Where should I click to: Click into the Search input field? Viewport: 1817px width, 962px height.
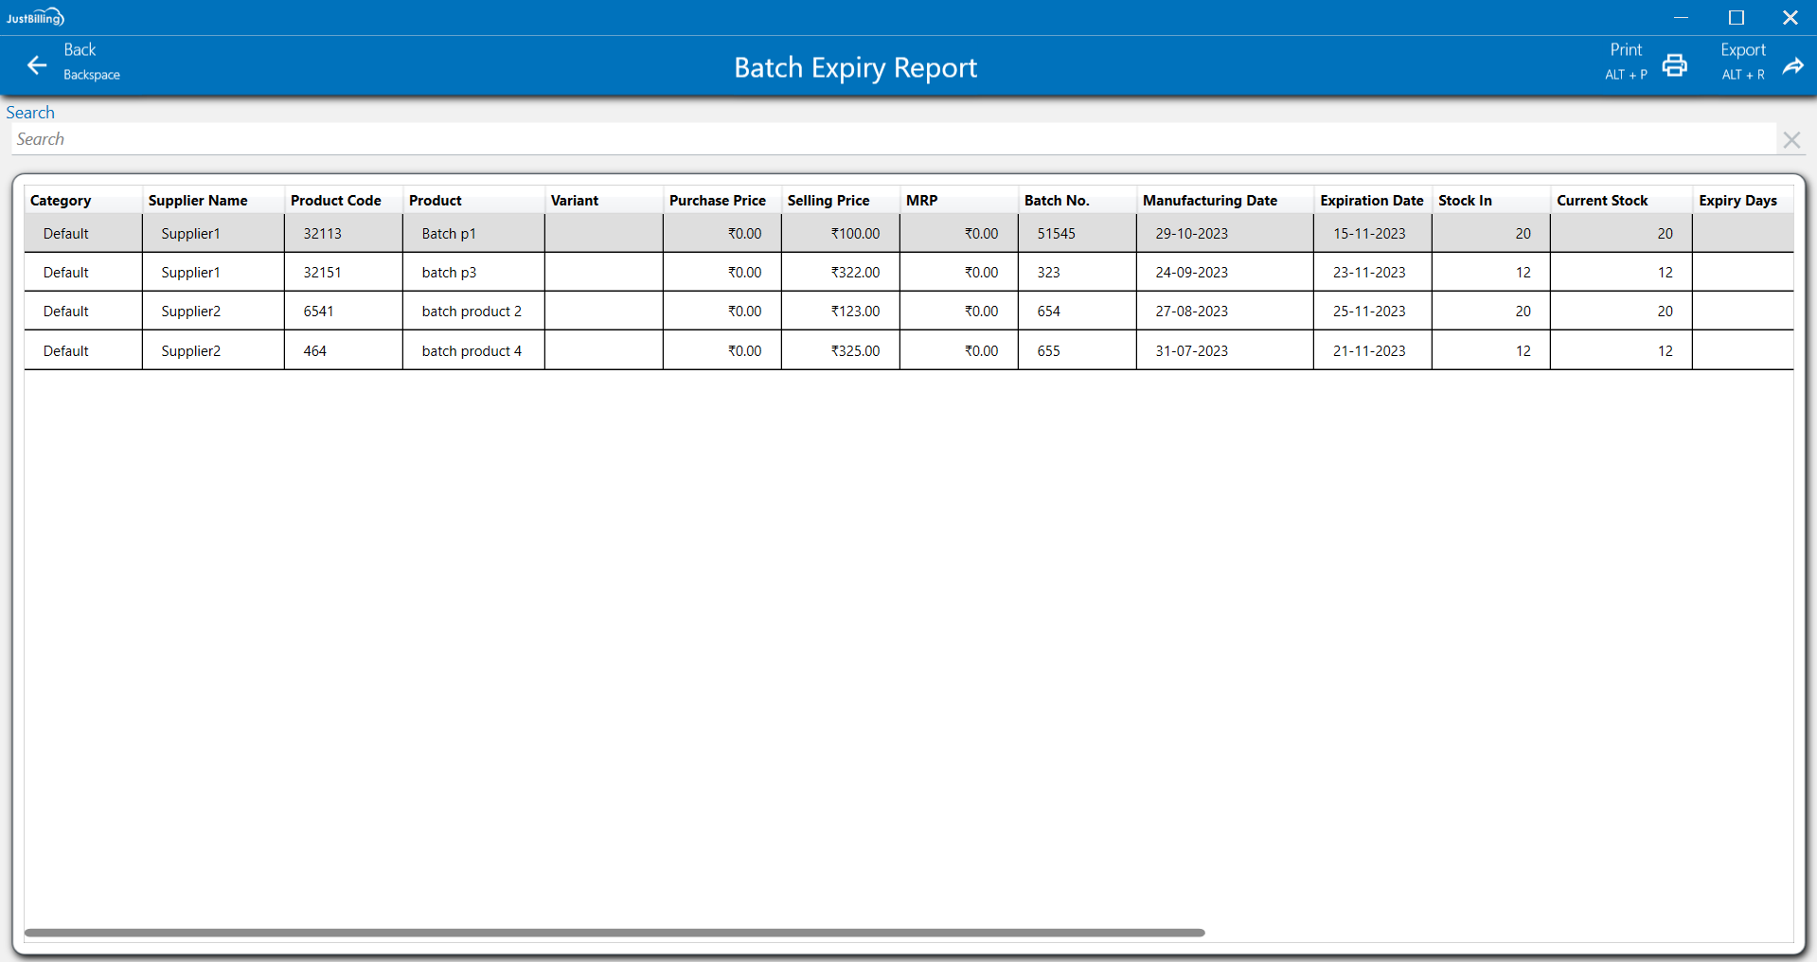(890, 139)
